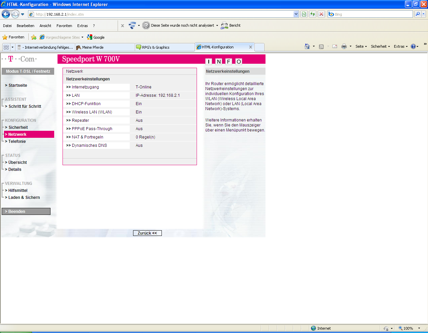Open the search provider dropdown arrow
Image resolution: width=428 pixels, height=333 pixels.
424,14
